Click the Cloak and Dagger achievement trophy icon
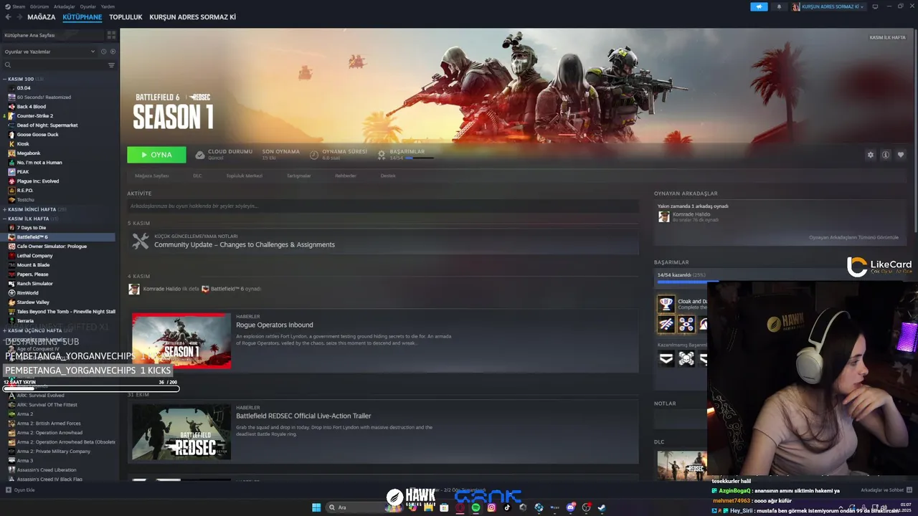 pyautogui.click(x=666, y=304)
